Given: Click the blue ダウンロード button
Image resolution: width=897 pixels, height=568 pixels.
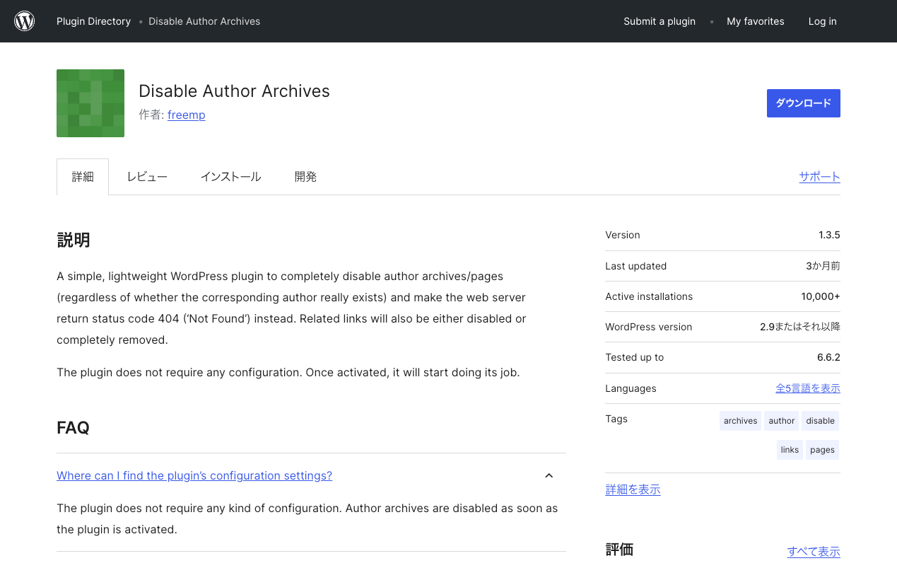Looking at the screenshot, I should click(x=804, y=103).
